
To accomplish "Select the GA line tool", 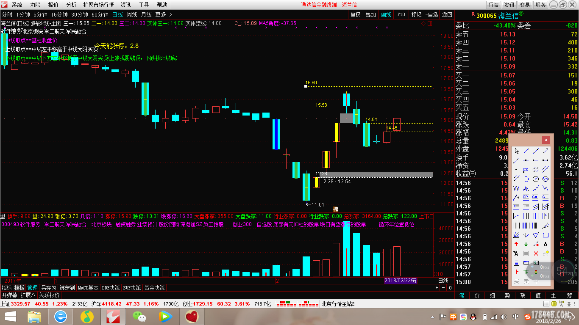I will tap(536, 197).
